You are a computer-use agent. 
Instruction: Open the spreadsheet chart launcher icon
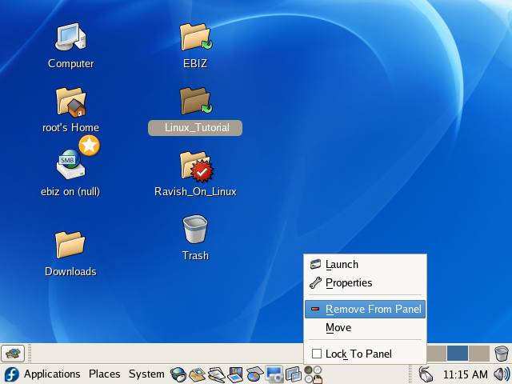coord(255,374)
